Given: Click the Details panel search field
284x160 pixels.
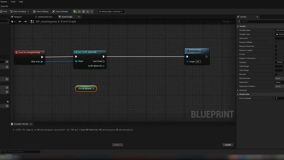Looking at the screenshot, I should click(x=261, y=22).
